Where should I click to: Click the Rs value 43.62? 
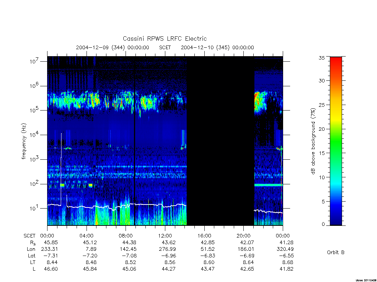pyautogui.click(x=169, y=242)
